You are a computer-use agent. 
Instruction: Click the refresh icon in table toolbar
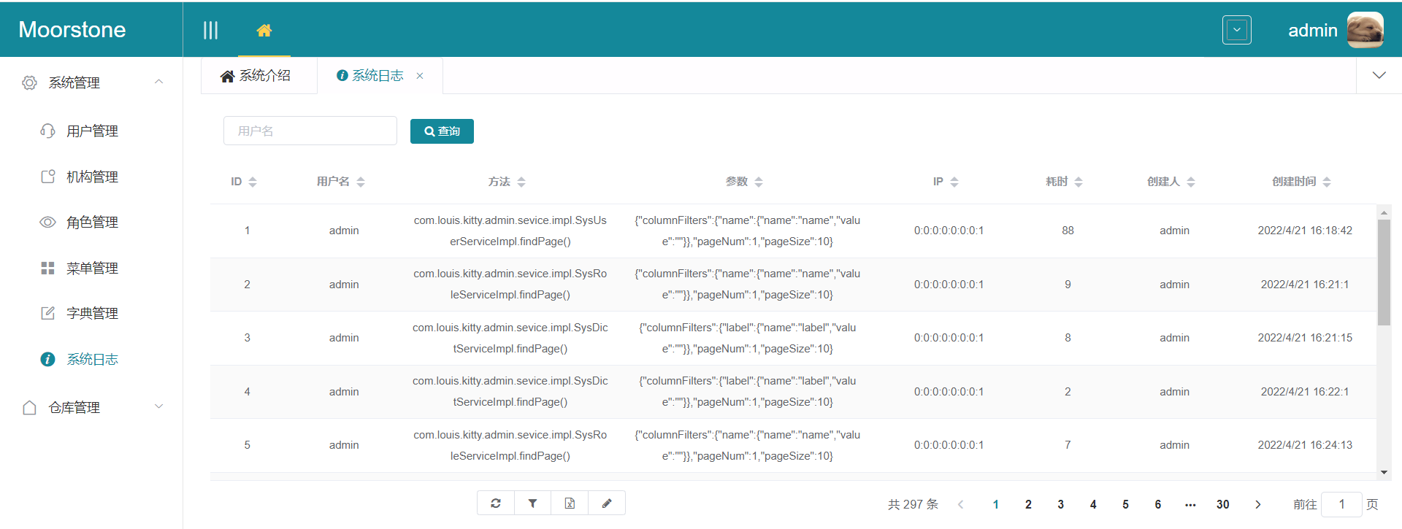[x=496, y=503]
